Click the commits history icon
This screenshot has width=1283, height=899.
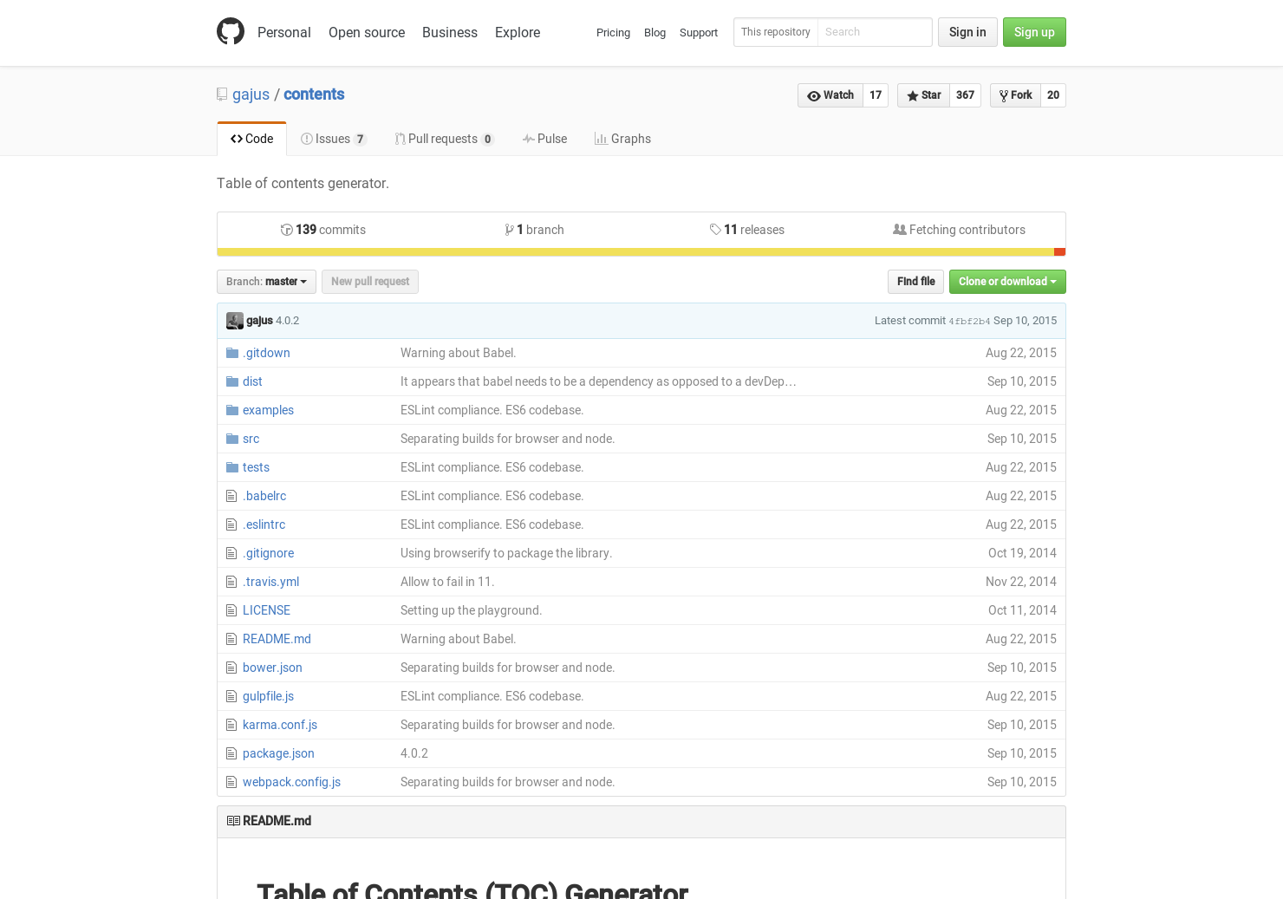click(287, 229)
